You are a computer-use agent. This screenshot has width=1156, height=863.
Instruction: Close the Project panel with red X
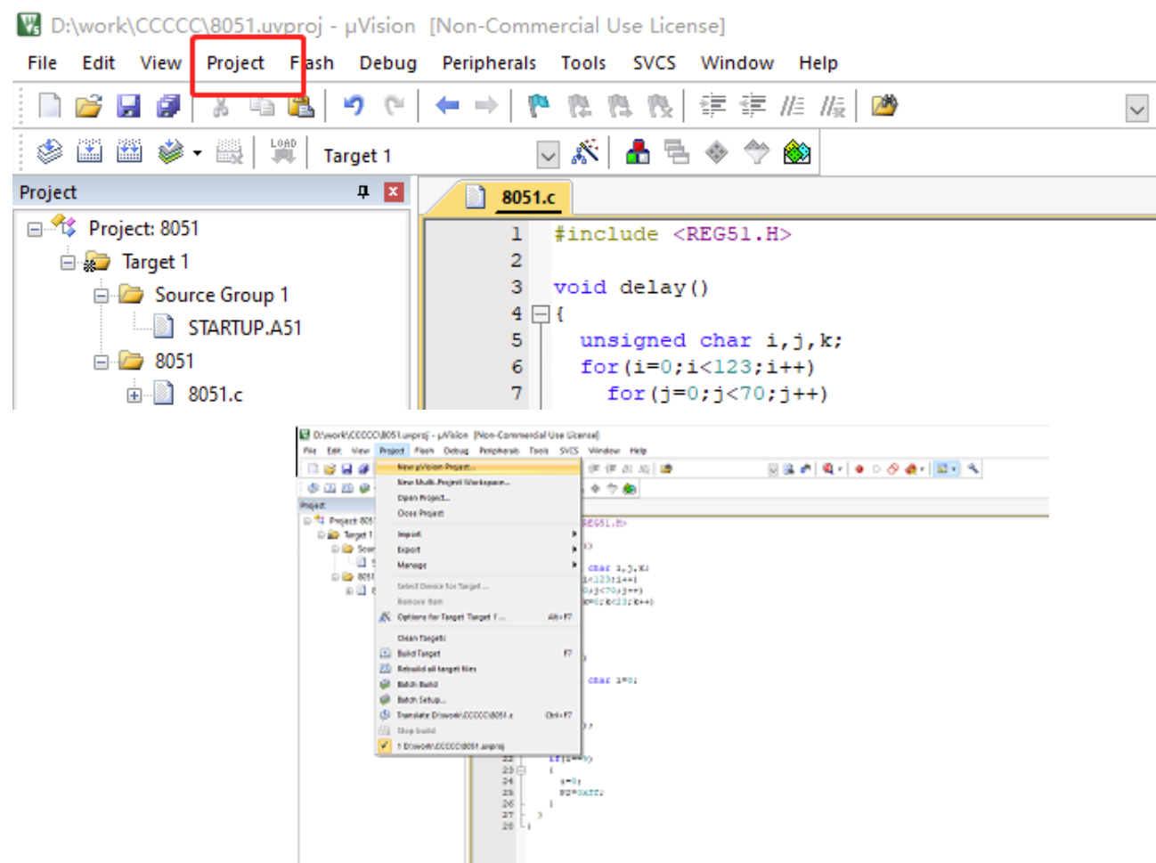pos(393,191)
